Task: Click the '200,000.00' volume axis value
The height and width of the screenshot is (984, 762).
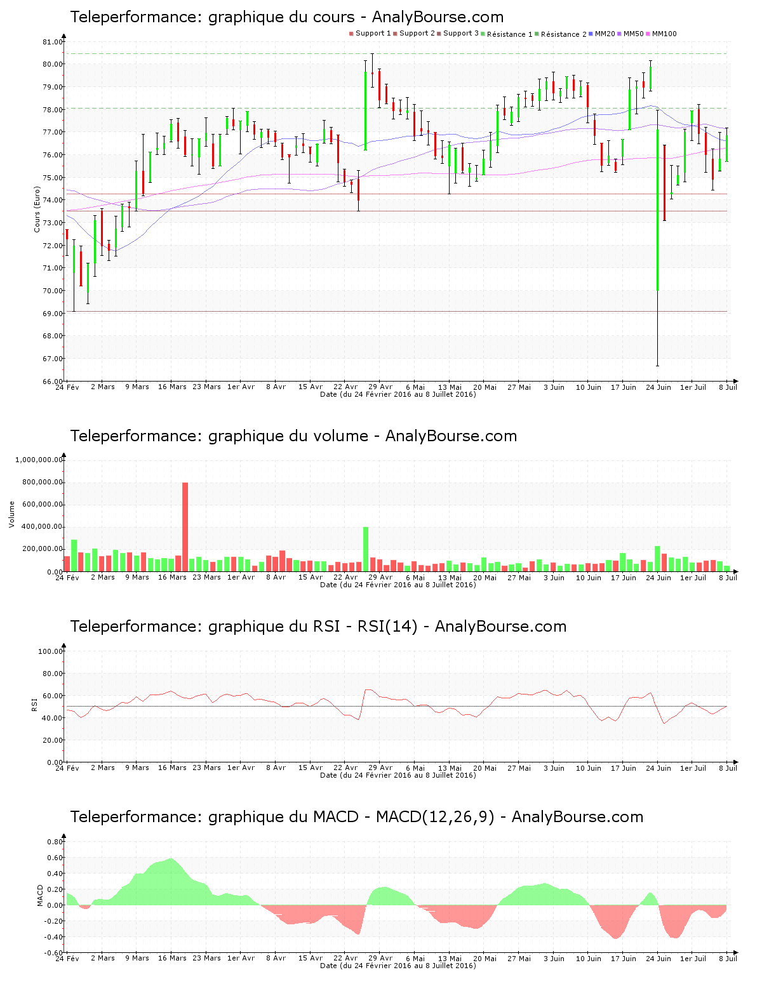Action: point(41,549)
